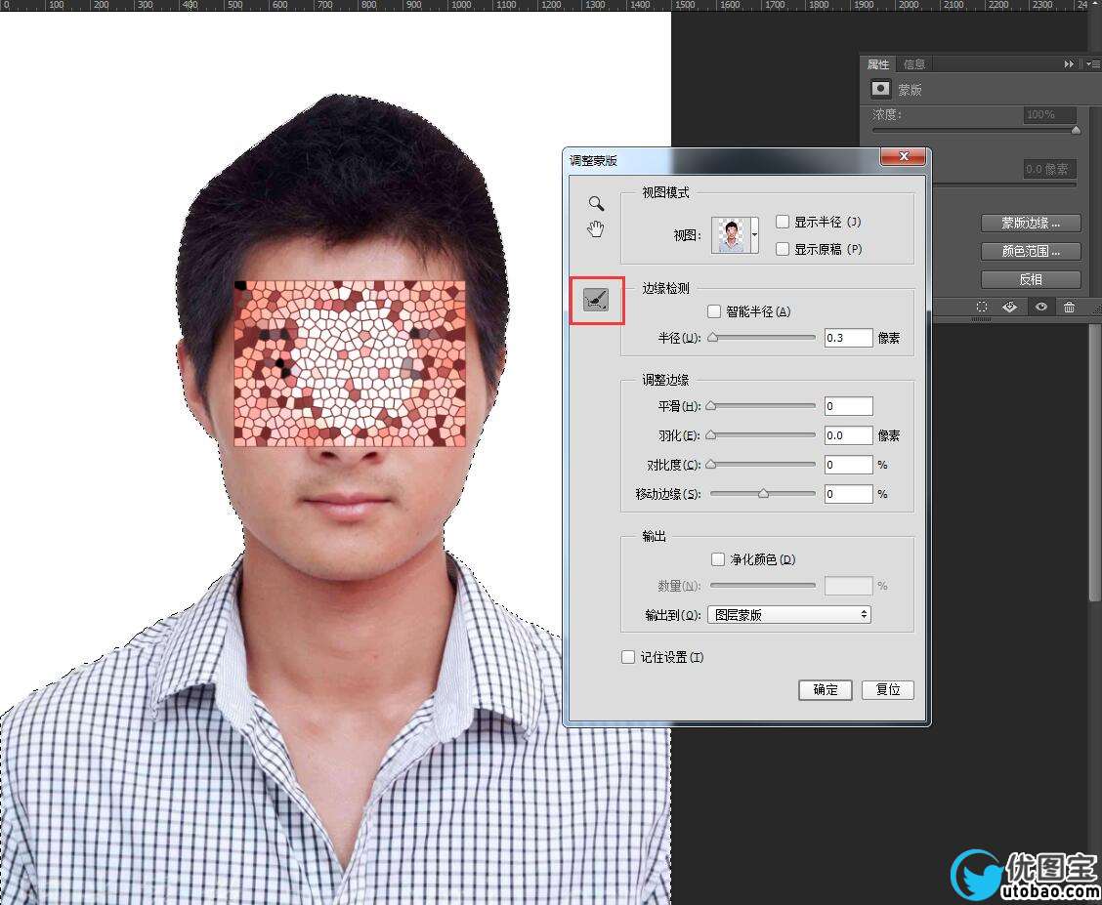Click the 确定 button
This screenshot has width=1102, height=905.
point(826,690)
